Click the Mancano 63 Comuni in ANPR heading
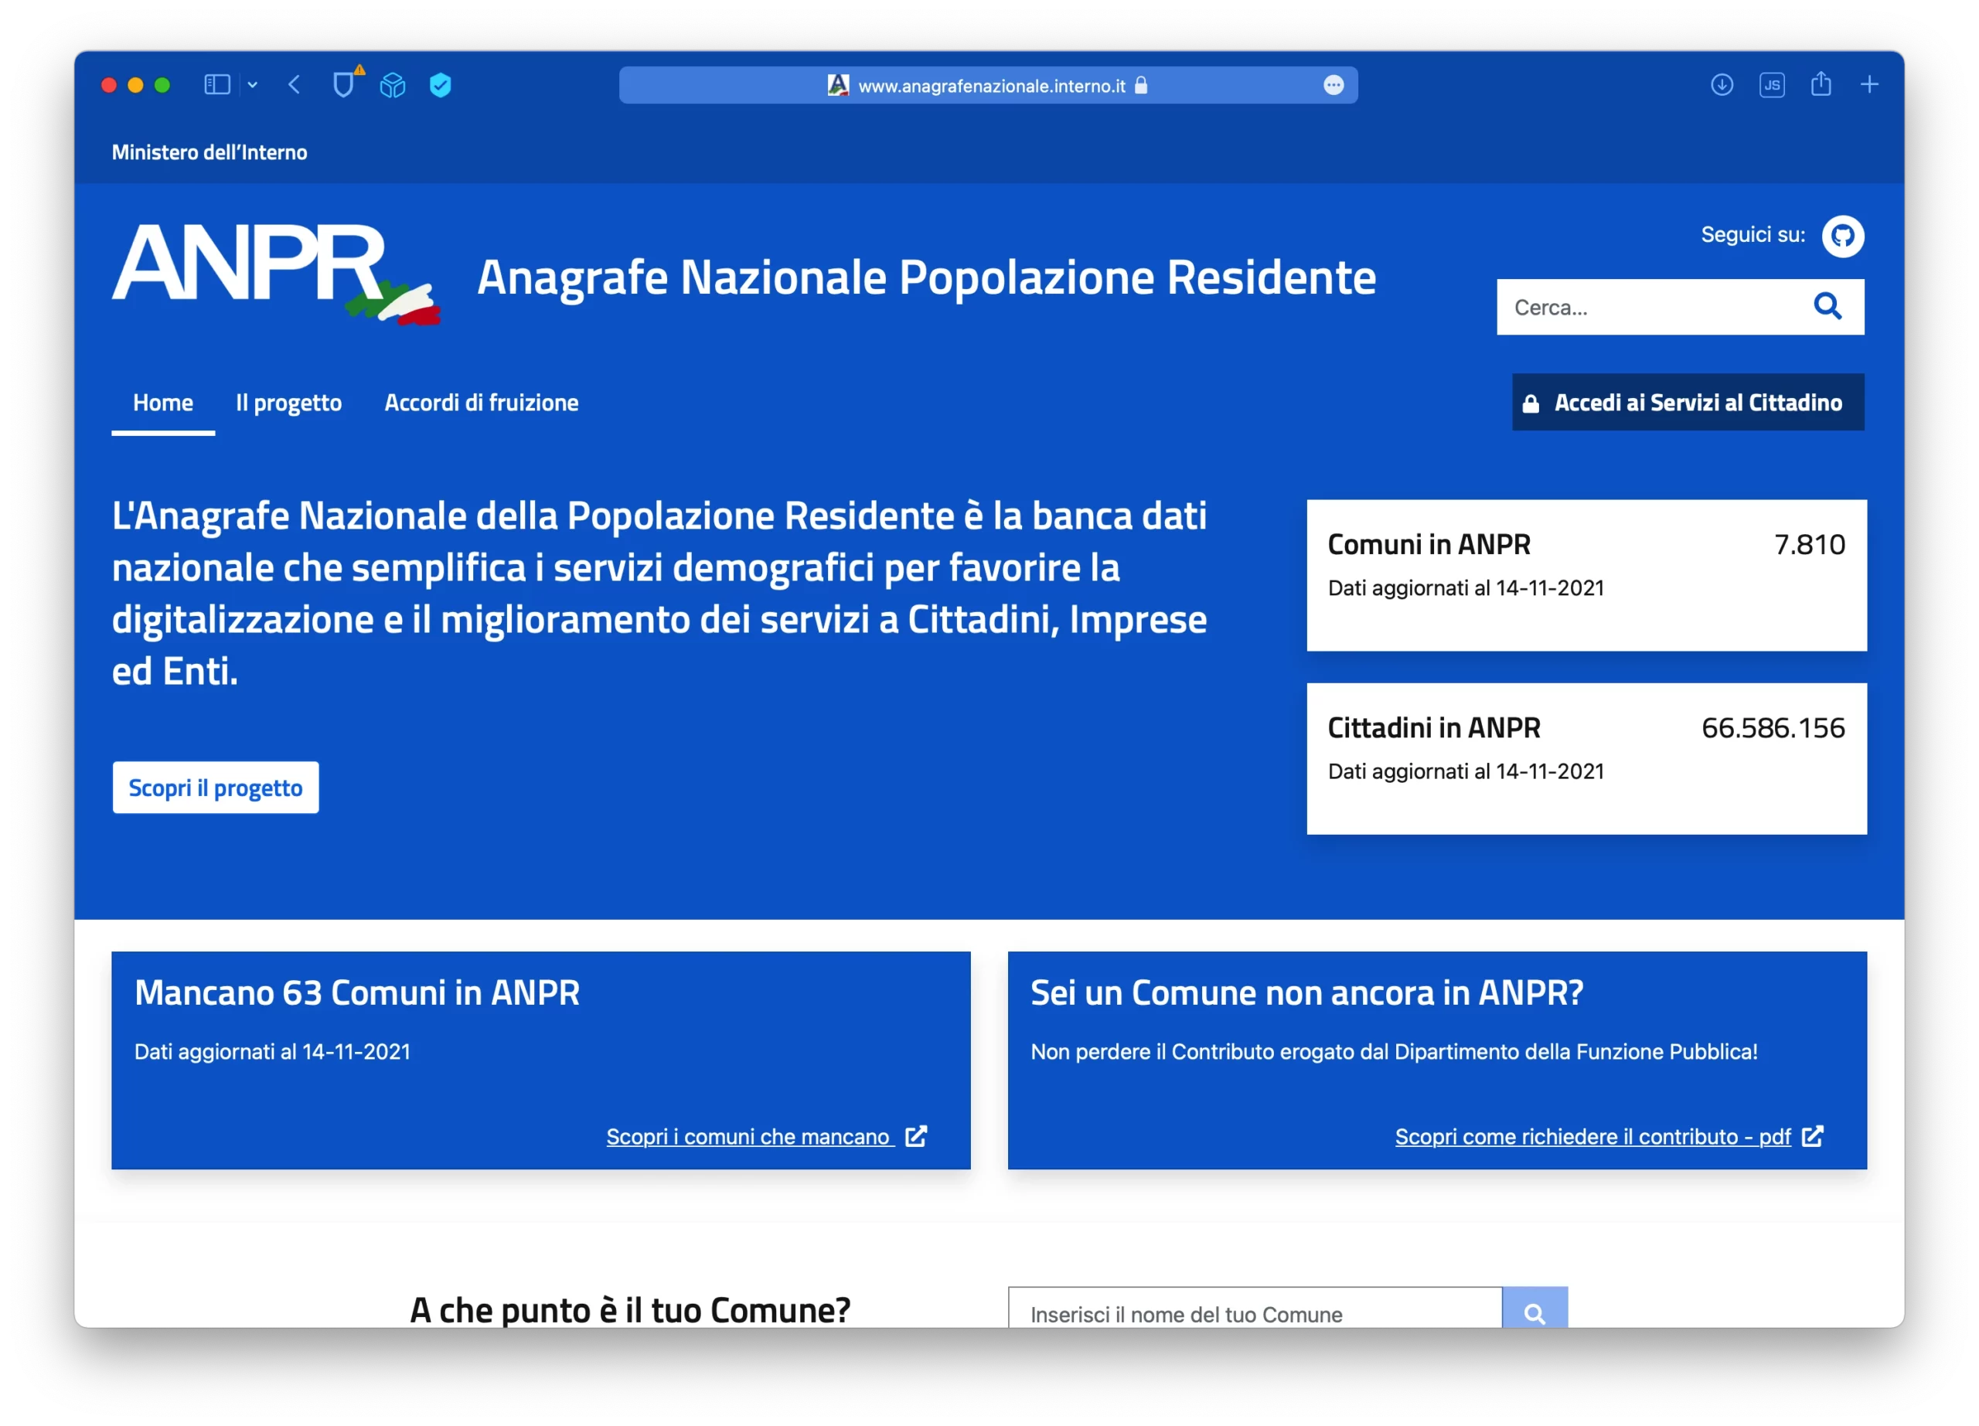1979x1426 pixels. [357, 992]
